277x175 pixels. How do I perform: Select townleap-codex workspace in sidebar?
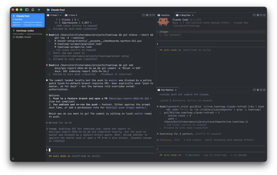[28, 33]
